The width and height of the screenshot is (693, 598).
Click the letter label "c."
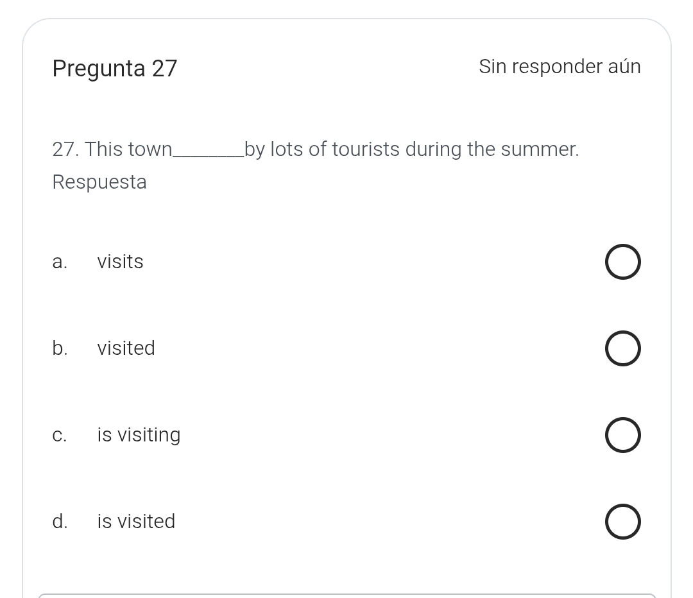click(60, 435)
